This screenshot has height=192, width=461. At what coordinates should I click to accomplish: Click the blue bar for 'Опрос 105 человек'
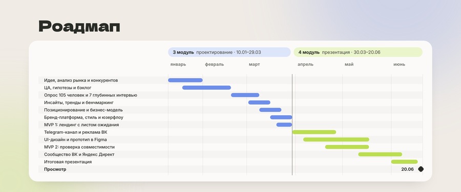245,95
